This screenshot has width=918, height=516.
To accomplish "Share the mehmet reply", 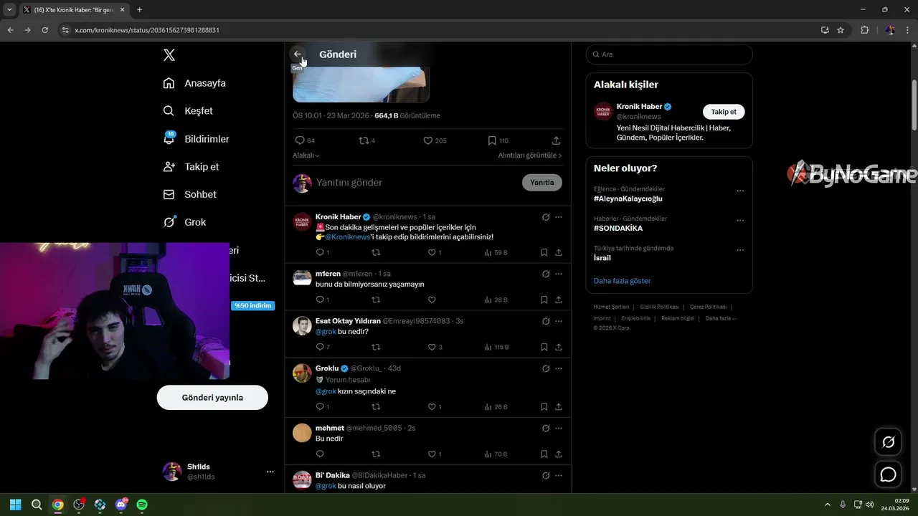I will click(x=559, y=454).
